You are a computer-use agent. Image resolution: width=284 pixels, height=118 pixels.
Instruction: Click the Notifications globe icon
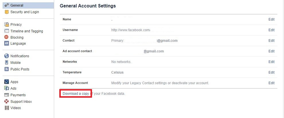[x=7, y=56]
